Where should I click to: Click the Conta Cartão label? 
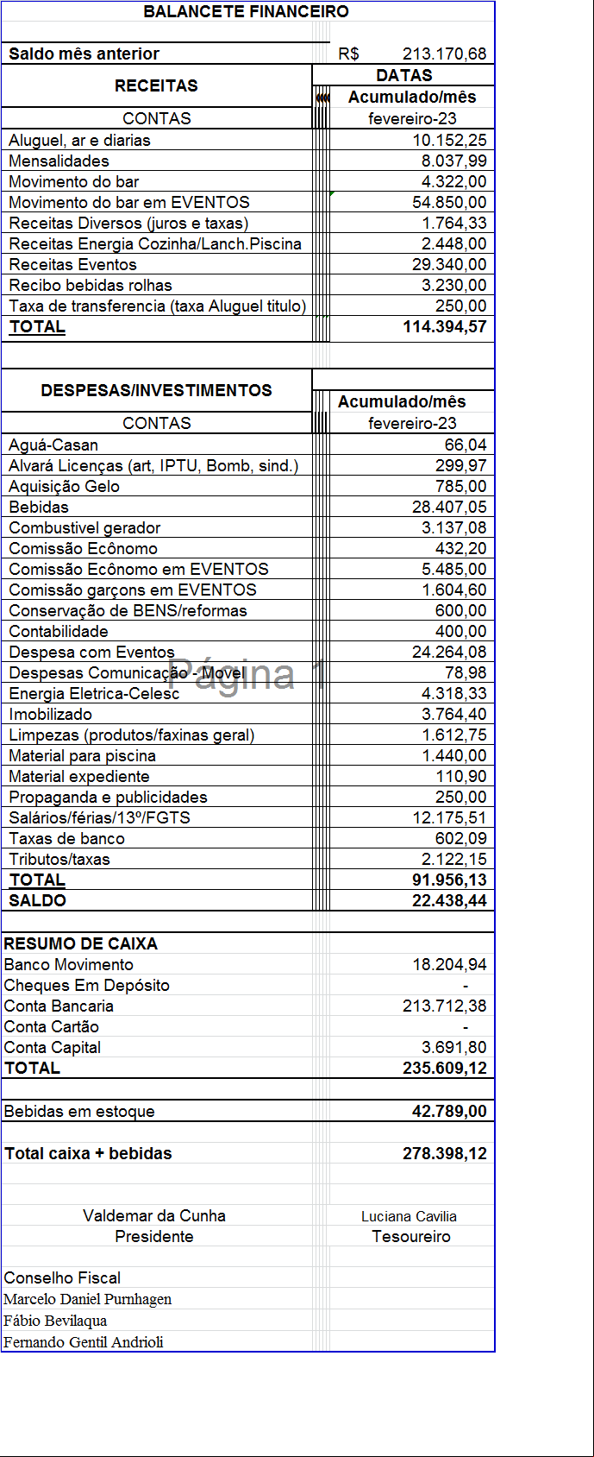[51, 1026]
